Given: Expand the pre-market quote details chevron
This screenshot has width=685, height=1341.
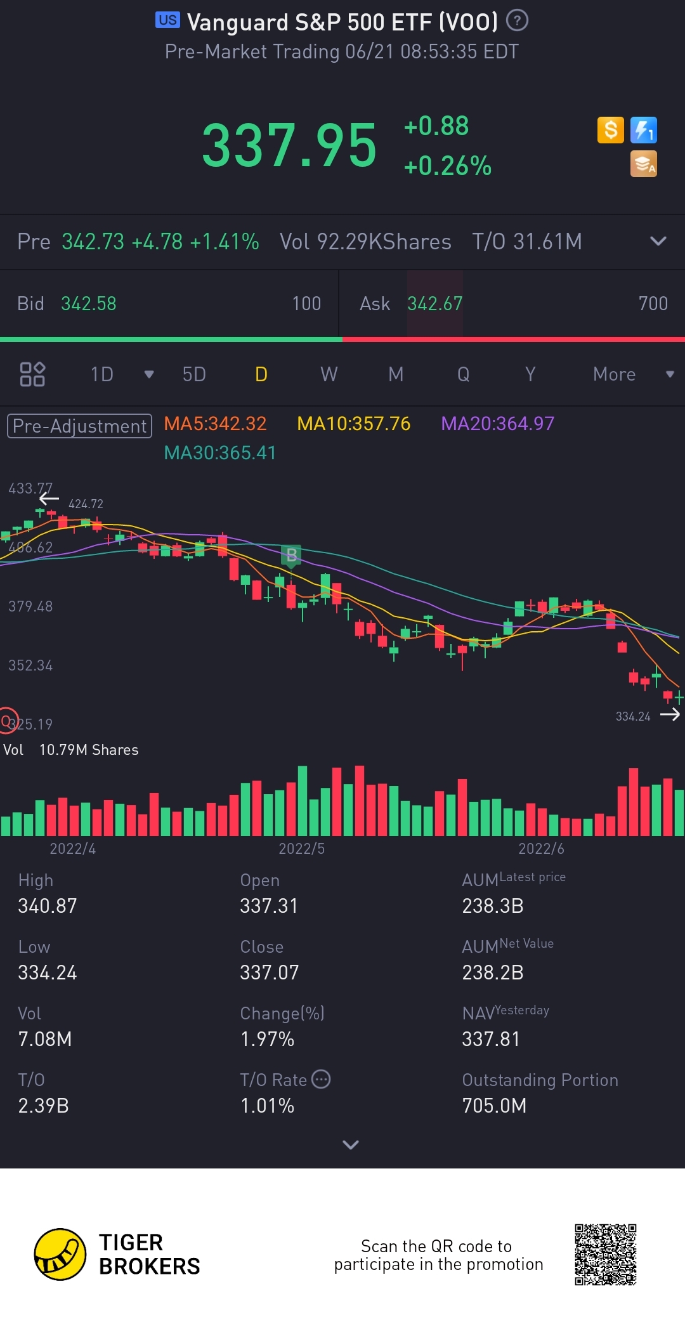Looking at the screenshot, I should click(658, 241).
